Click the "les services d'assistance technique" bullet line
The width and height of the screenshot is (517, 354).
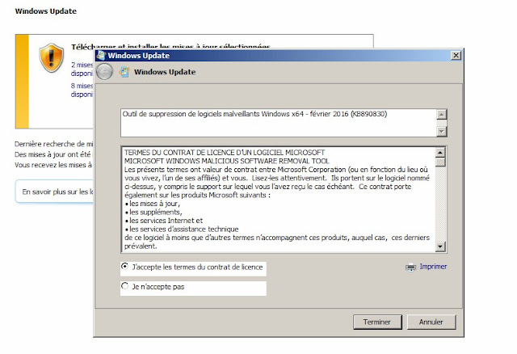click(x=182, y=230)
